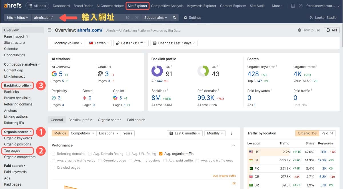Image resolution: width=343 pixels, height=189 pixels.
Task: Uncheck Avg. organic traffic checkbox
Action: pyautogui.click(x=161, y=154)
